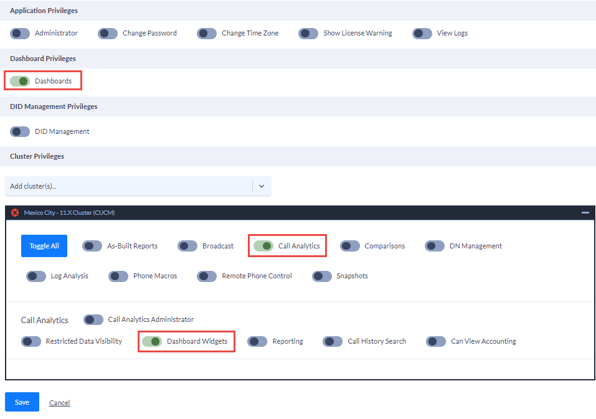Click the Call Analytics section label
Image resolution: width=596 pixels, height=419 pixels.
(x=44, y=320)
